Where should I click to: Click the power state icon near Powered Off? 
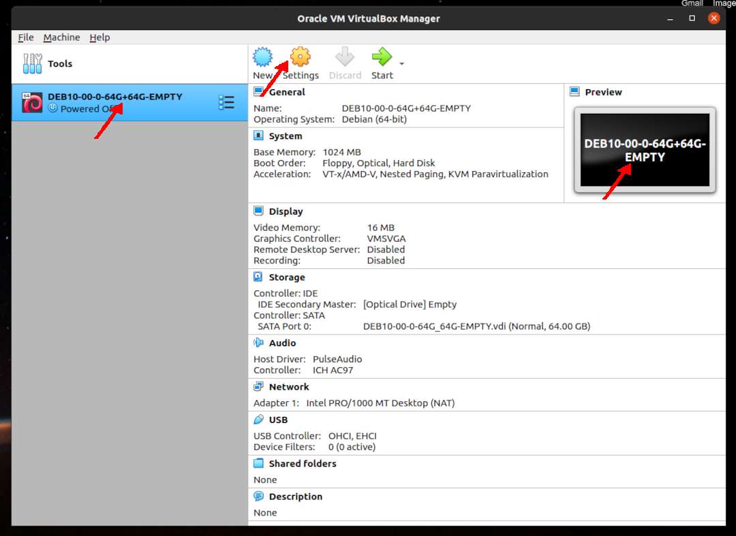tap(52, 108)
